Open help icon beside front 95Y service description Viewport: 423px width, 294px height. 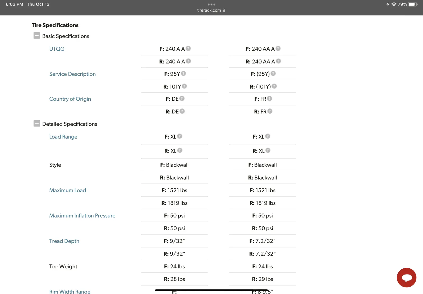click(x=183, y=73)
